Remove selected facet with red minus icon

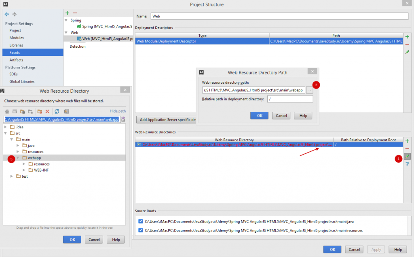[75, 13]
